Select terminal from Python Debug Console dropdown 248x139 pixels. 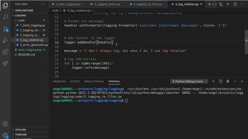tap(189, 81)
